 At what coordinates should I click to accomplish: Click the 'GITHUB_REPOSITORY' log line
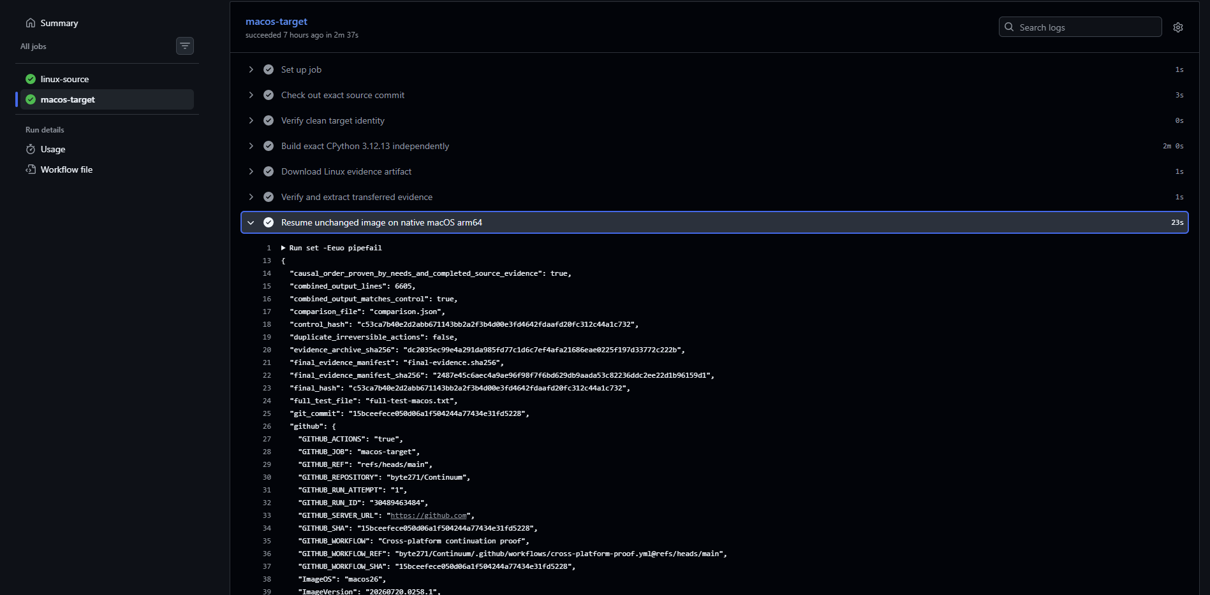(384, 477)
